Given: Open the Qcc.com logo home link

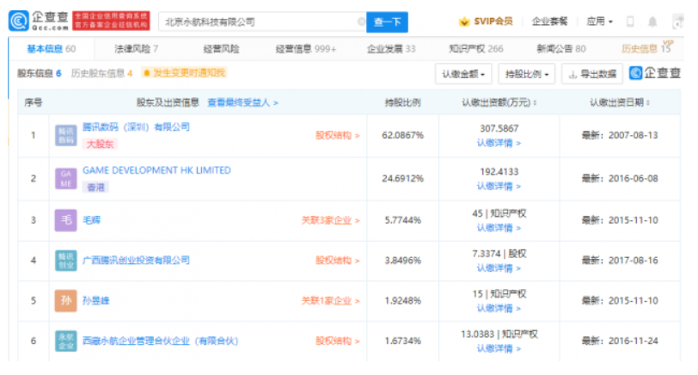Looking at the screenshot, I should [39, 21].
